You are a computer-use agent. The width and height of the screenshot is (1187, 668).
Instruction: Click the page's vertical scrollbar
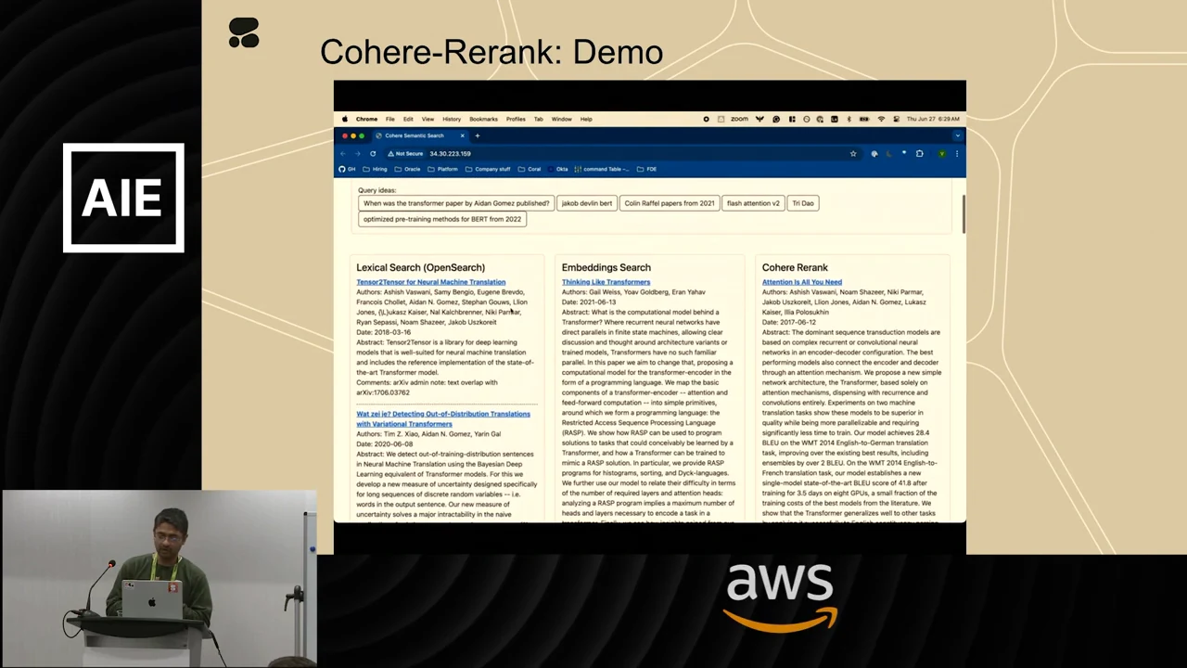pyautogui.click(x=963, y=215)
